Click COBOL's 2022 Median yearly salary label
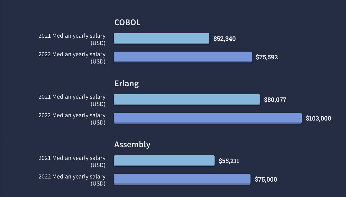346x197 pixels. click(72, 58)
